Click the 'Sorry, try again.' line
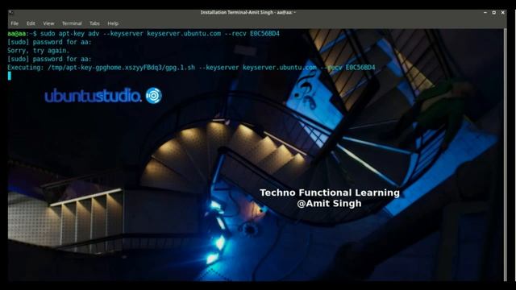The width and height of the screenshot is (516, 290). tap(39, 51)
